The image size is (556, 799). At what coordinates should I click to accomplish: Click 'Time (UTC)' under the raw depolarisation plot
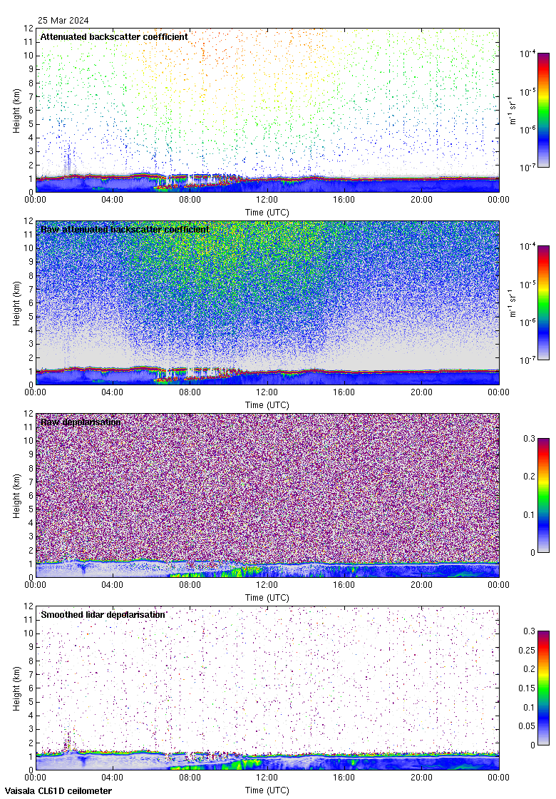(x=267, y=598)
